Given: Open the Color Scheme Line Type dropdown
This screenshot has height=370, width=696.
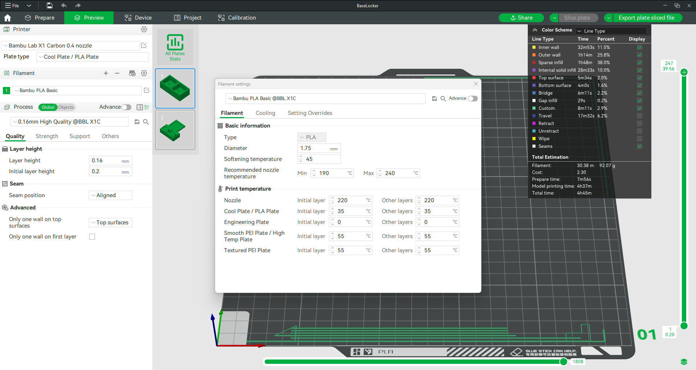Looking at the screenshot, I should tap(611, 31).
